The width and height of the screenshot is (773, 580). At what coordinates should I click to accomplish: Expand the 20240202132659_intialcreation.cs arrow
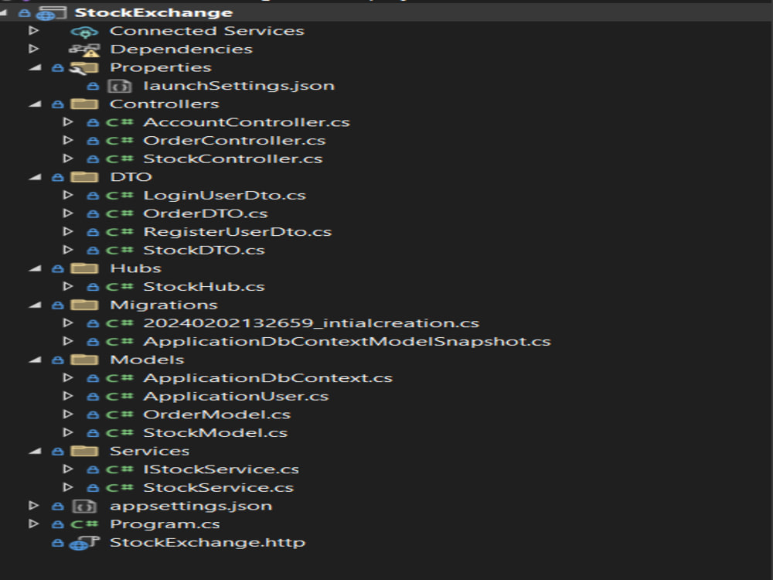pyautogui.click(x=69, y=323)
